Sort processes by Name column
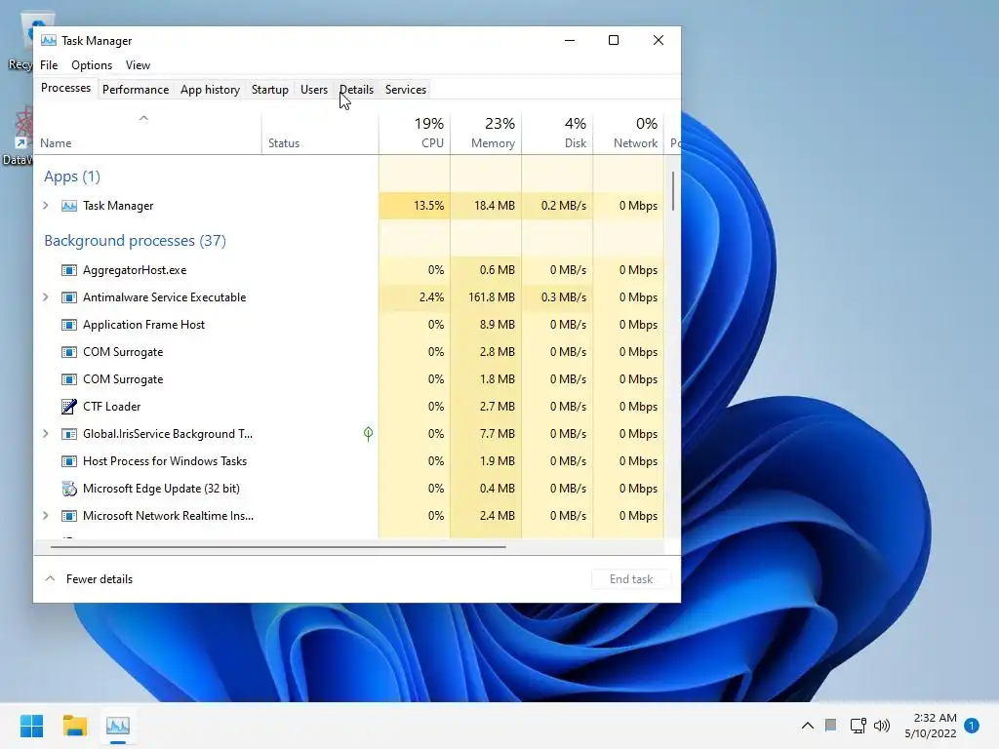This screenshot has height=749, width=999. 147,134
